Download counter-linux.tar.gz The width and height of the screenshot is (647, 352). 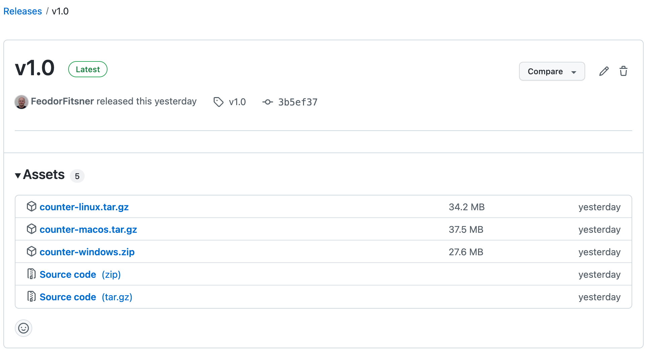(x=84, y=207)
